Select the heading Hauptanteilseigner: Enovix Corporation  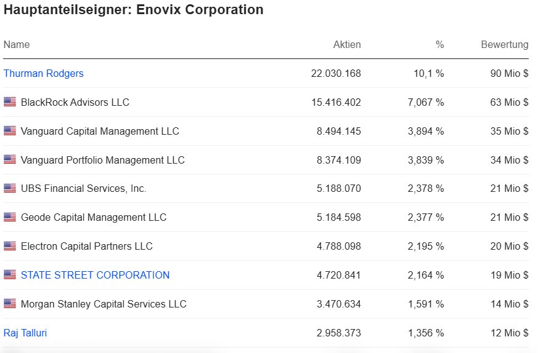pos(134,10)
